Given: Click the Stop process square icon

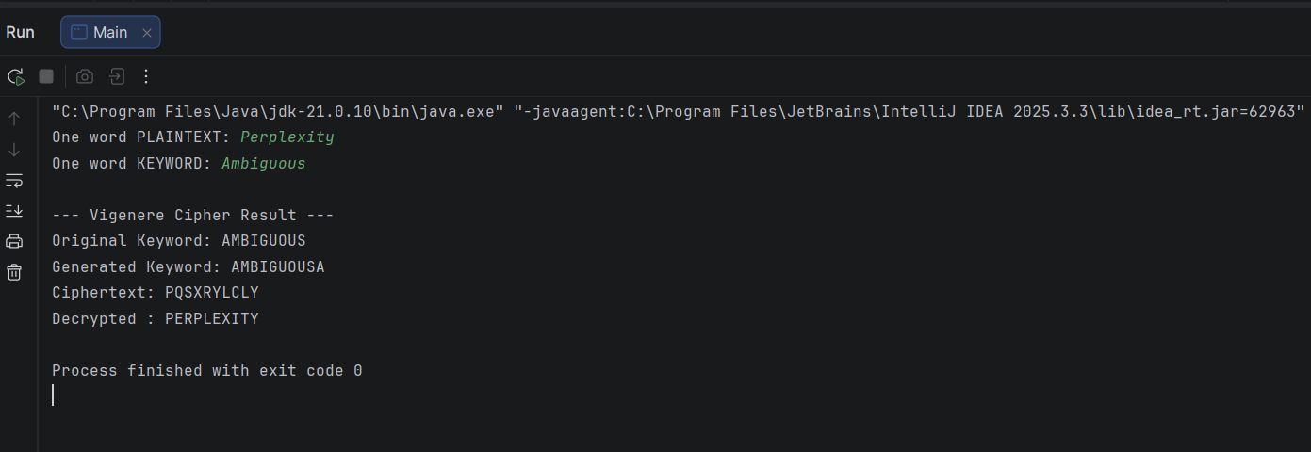Looking at the screenshot, I should [46, 76].
